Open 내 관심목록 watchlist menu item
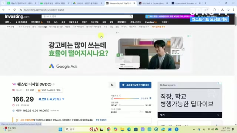 tap(21, 22)
